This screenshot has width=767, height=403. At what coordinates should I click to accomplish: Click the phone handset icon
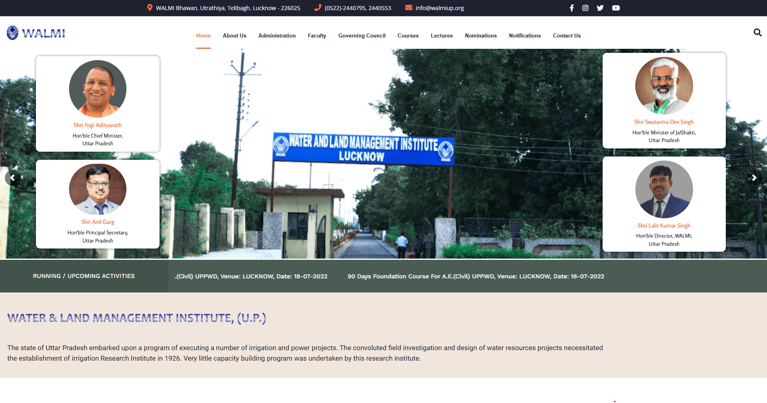tap(318, 8)
